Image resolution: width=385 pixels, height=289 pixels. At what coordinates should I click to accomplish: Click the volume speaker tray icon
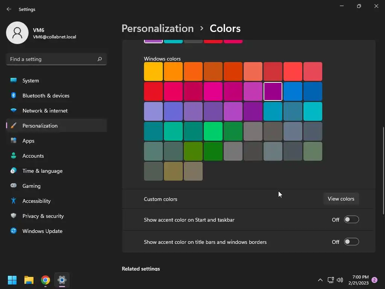(x=340, y=280)
